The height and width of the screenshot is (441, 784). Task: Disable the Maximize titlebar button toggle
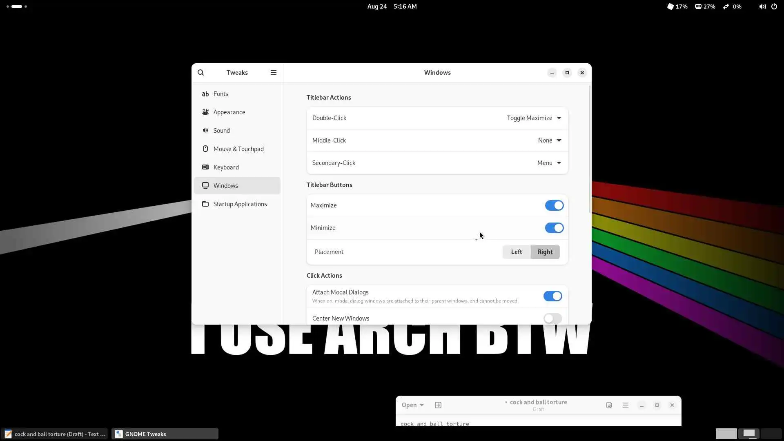pos(554,205)
